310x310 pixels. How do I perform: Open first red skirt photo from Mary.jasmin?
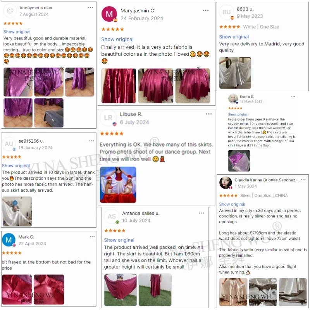click(x=119, y=86)
